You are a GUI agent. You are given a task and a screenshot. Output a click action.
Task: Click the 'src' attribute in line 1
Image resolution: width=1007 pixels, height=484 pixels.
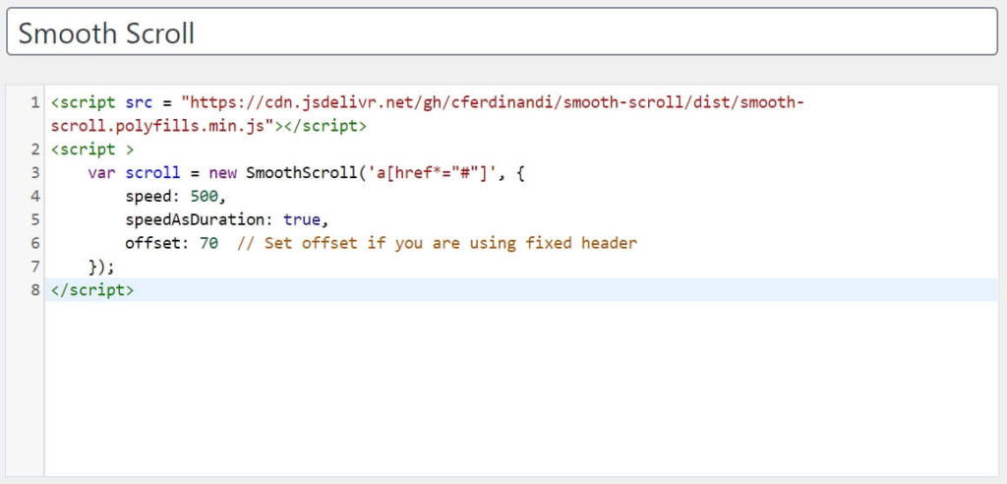click(140, 103)
